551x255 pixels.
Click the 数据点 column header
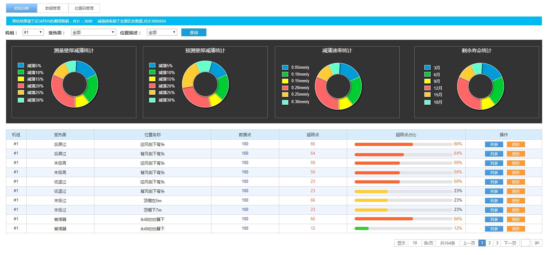click(x=245, y=135)
